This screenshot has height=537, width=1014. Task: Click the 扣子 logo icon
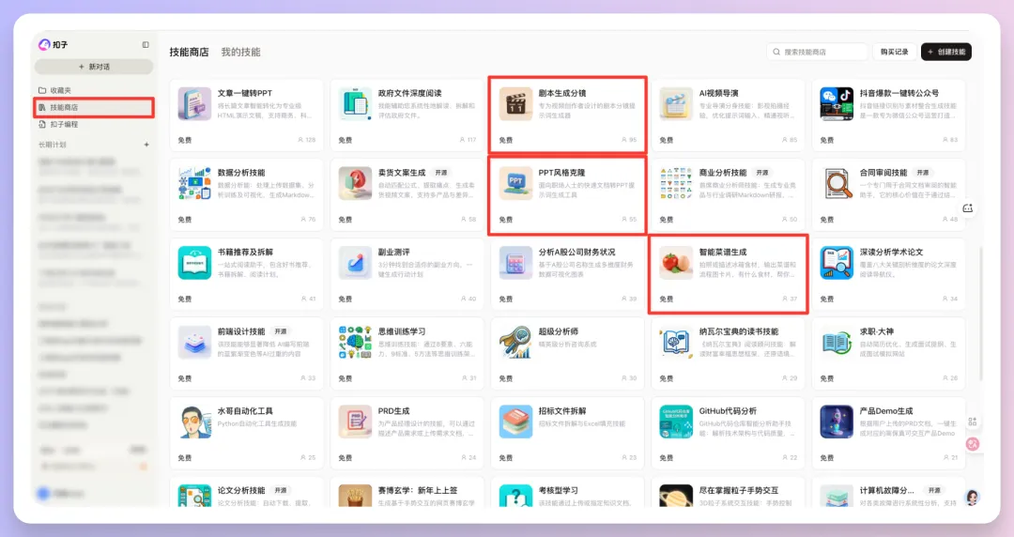coord(43,44)
